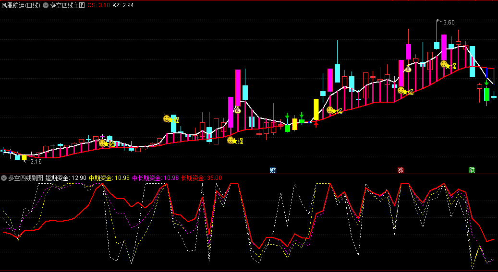Click the KZ: 2.94 value
The image size is (498, 272).
tap(123, 5)
